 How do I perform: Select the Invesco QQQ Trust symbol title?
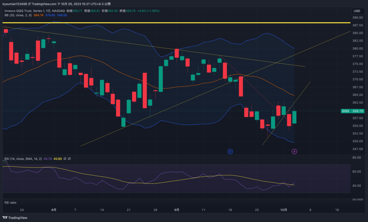[x=34, y=11]
